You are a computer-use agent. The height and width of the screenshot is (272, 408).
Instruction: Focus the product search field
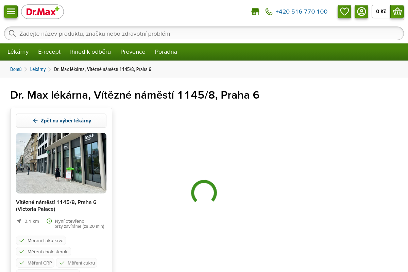pos(204,33)
